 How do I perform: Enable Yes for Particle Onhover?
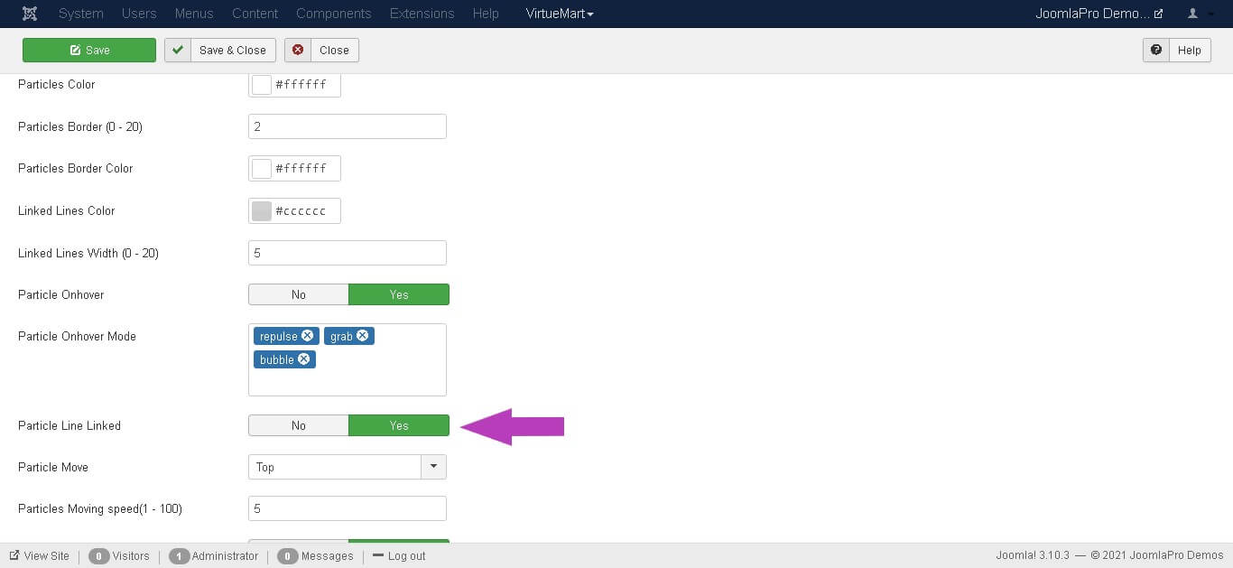pos(399,295)
